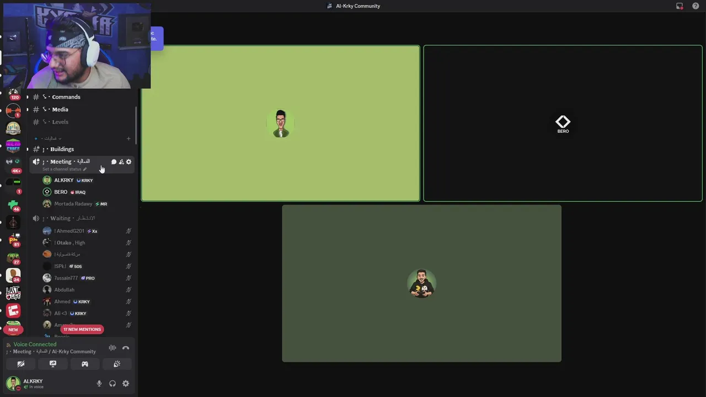Image resolution: width=706 pixels, height=397 pixels.
Task: Focus BERO's video tile
Action: 563,124
